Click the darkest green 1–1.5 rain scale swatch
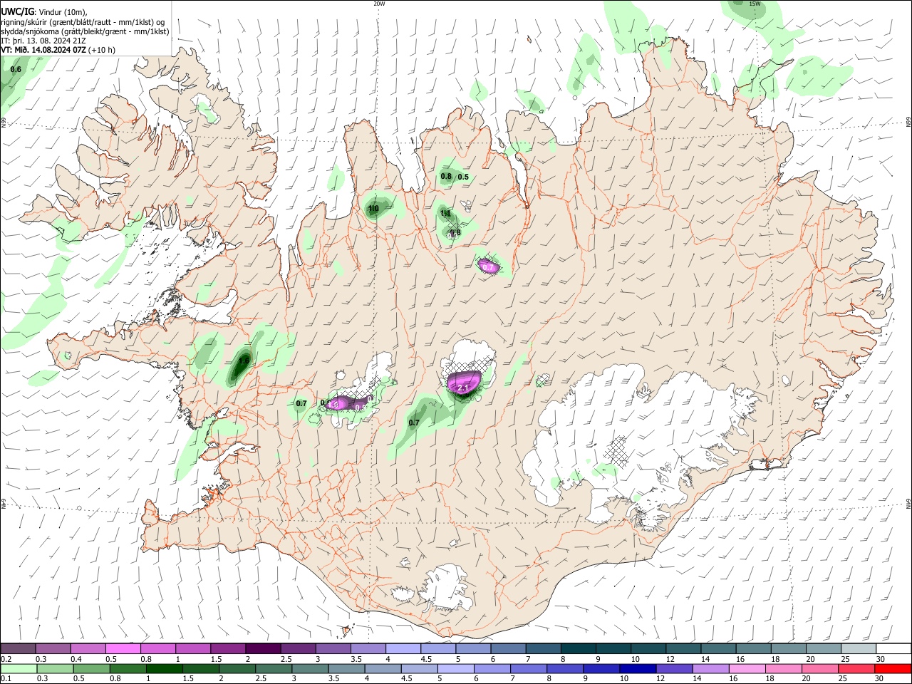 [x=164, y=668]
